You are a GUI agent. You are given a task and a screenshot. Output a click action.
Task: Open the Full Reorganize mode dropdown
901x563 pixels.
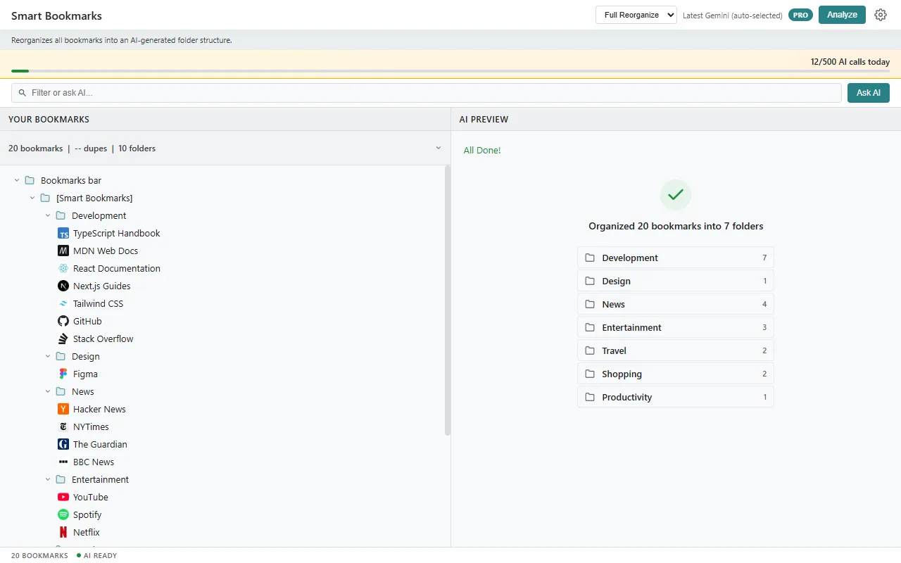[636, 15]
